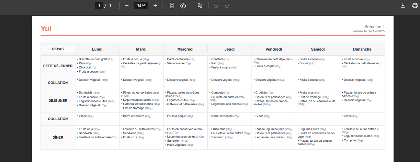This screenshot has width=420, height=162.
Task: Click the PETIT DÉJEUNER row label
Action: (x=58, y=66)
